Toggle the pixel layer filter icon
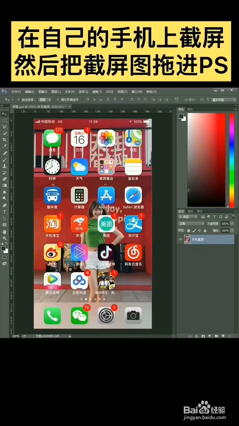Screen dimensions: 239x426 pyautogui.click(x=202, y=217)
